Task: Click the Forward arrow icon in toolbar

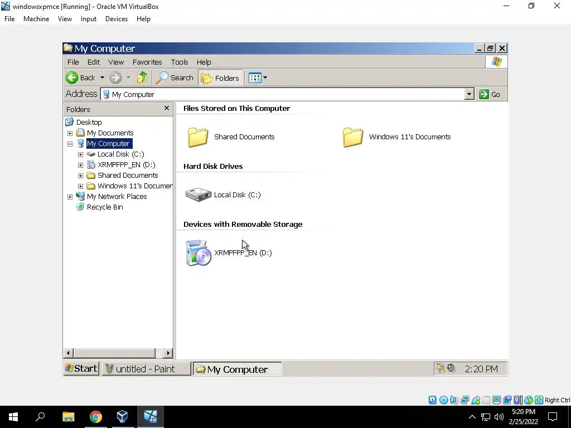Action: 115,77
